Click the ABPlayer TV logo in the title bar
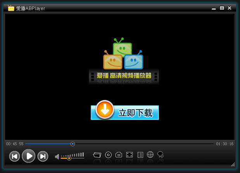This screenshot has height=173, width=240. point(11,8)
